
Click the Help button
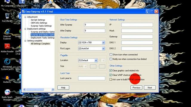click(63, 88)
